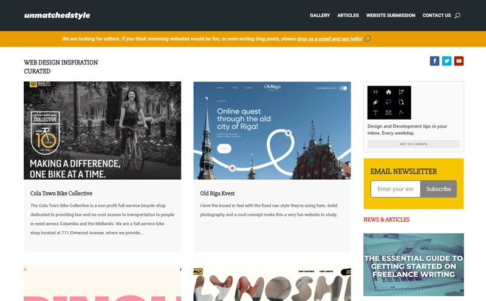Image resolution: width=486 pixels, height=301 pixels.
Task: Open Old Riga Kvest title link
Action: pyautogui.click(x=217, y=193)
